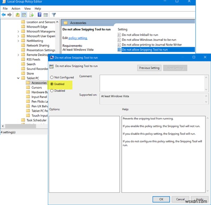Select the Pen Flicks tree item
This screenshot has height=205, width=211.
coord(39,101)
